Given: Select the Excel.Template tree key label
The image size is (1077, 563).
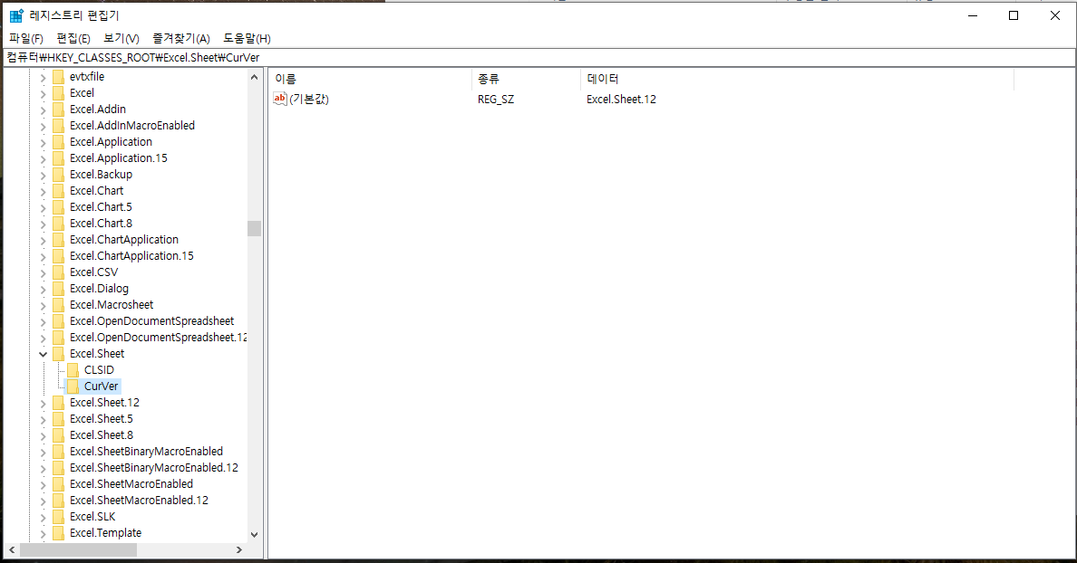Looking at the screenshot, I should pos(105,533).
